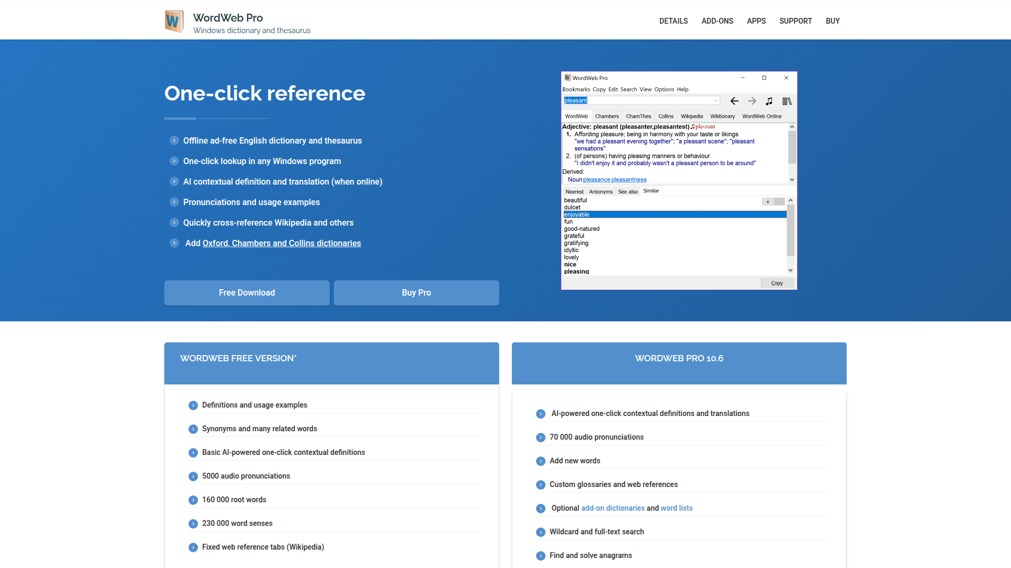Click the forward arrow in WordWeb window
The image size is (1011, 568).
coord(752,101)
